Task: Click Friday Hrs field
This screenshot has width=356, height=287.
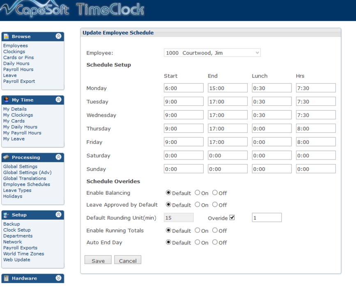Action: pos(316,142)
